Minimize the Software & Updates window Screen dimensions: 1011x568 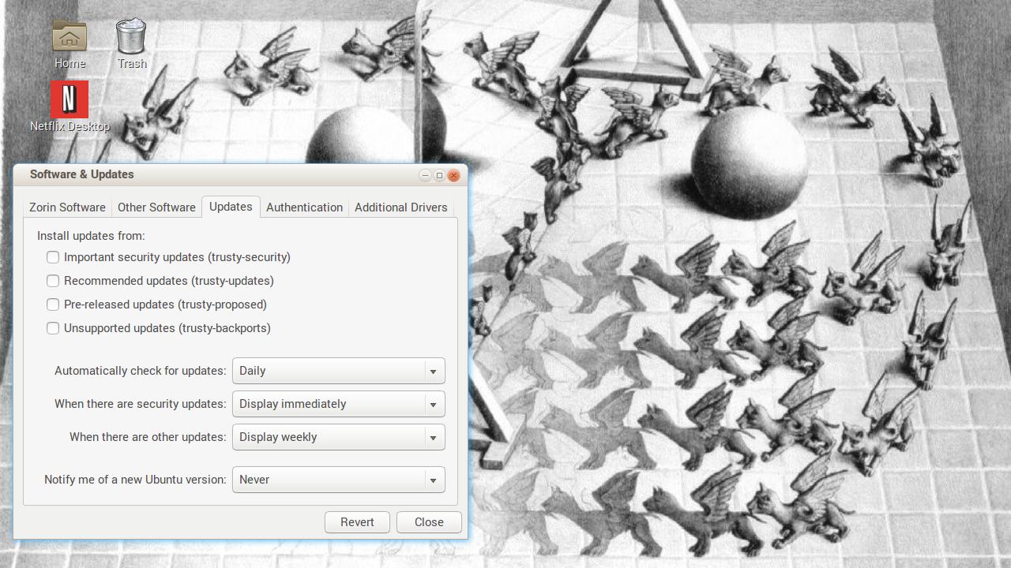tap(425, 175)
